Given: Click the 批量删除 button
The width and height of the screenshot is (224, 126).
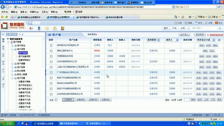Looking at the screenshot, I should [68, 99].
